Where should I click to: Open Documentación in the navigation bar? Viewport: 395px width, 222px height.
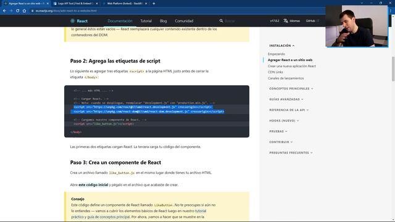(120, 21)
